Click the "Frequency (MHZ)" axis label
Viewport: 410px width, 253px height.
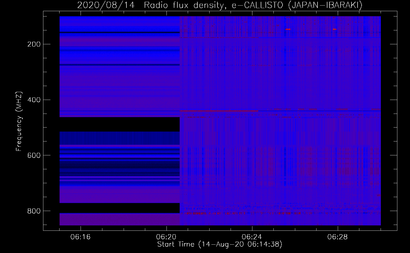pos(19,121)
